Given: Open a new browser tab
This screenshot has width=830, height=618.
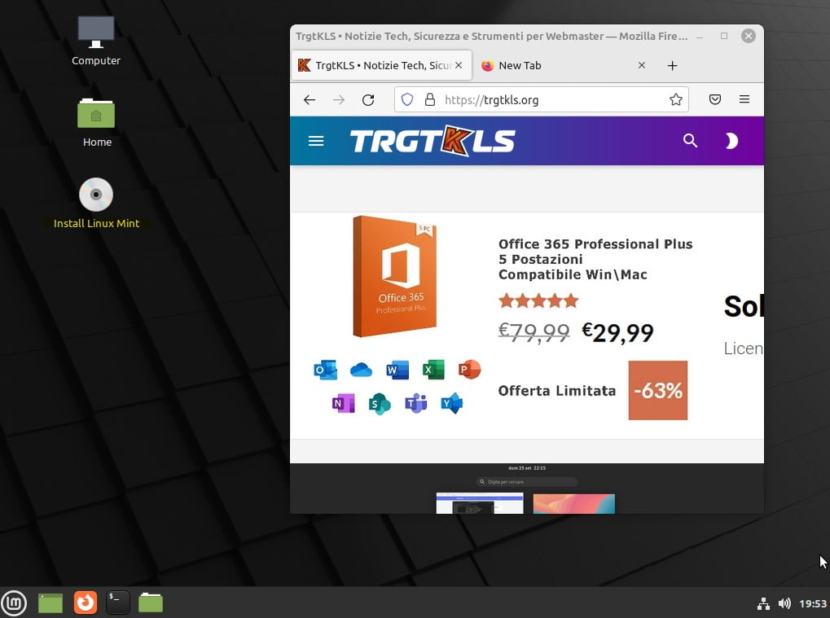Looking at the screenshot, I should coord(672,65).
